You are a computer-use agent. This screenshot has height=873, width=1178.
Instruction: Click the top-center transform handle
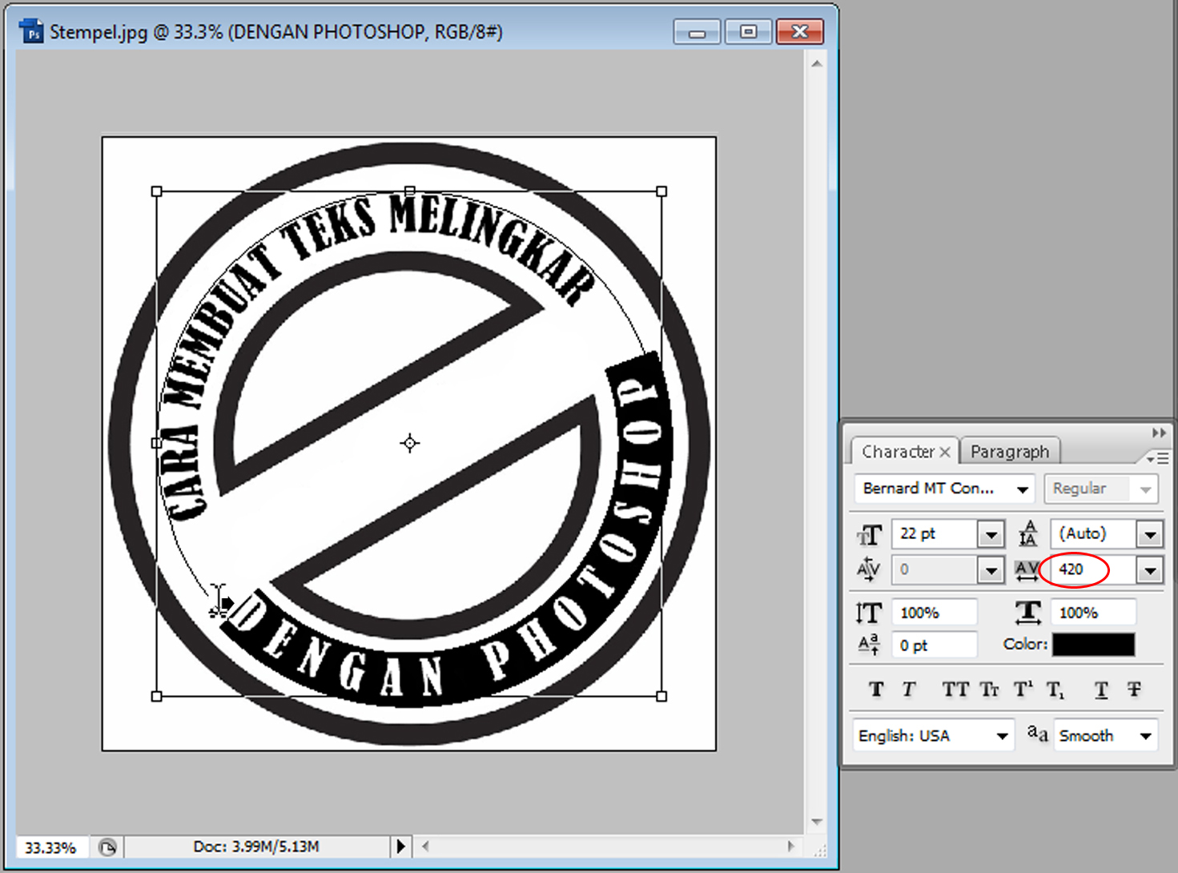[x=410, y=191]
